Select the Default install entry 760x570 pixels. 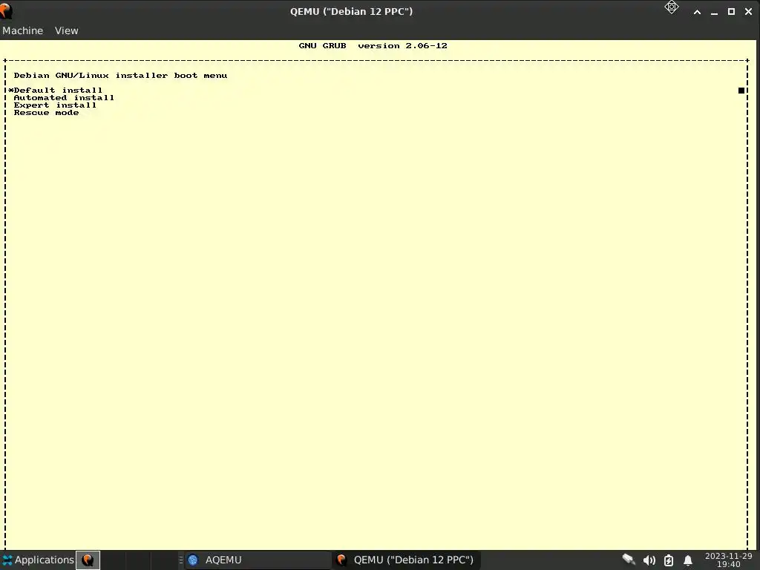(x=58, y=90)
